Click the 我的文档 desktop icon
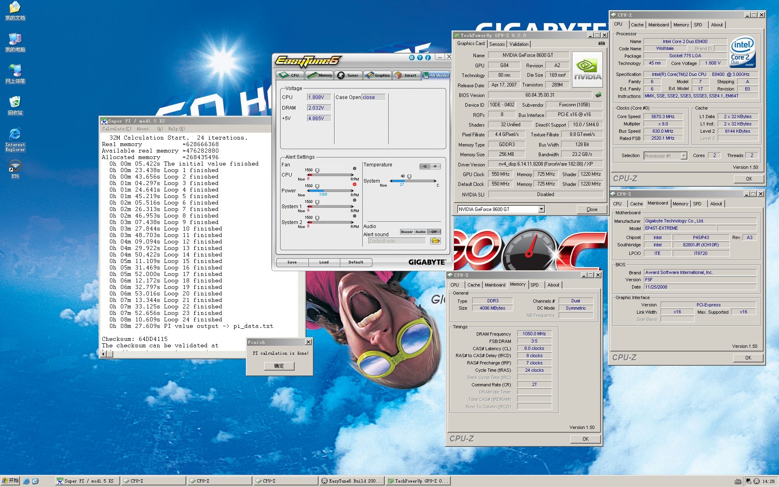 point(15,11)
